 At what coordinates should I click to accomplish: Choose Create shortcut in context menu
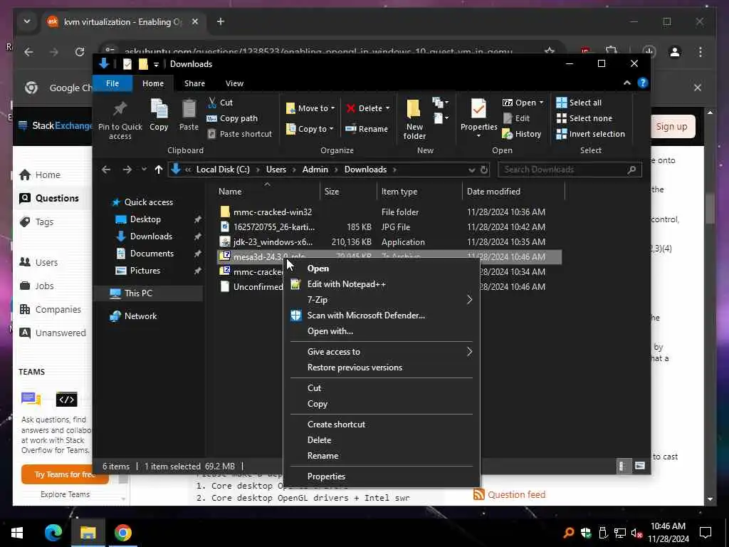tap(336, 424)
